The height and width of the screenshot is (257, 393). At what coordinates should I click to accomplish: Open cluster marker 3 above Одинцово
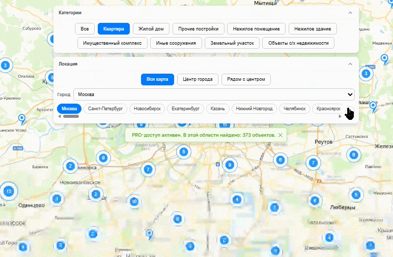click(57, 199)
